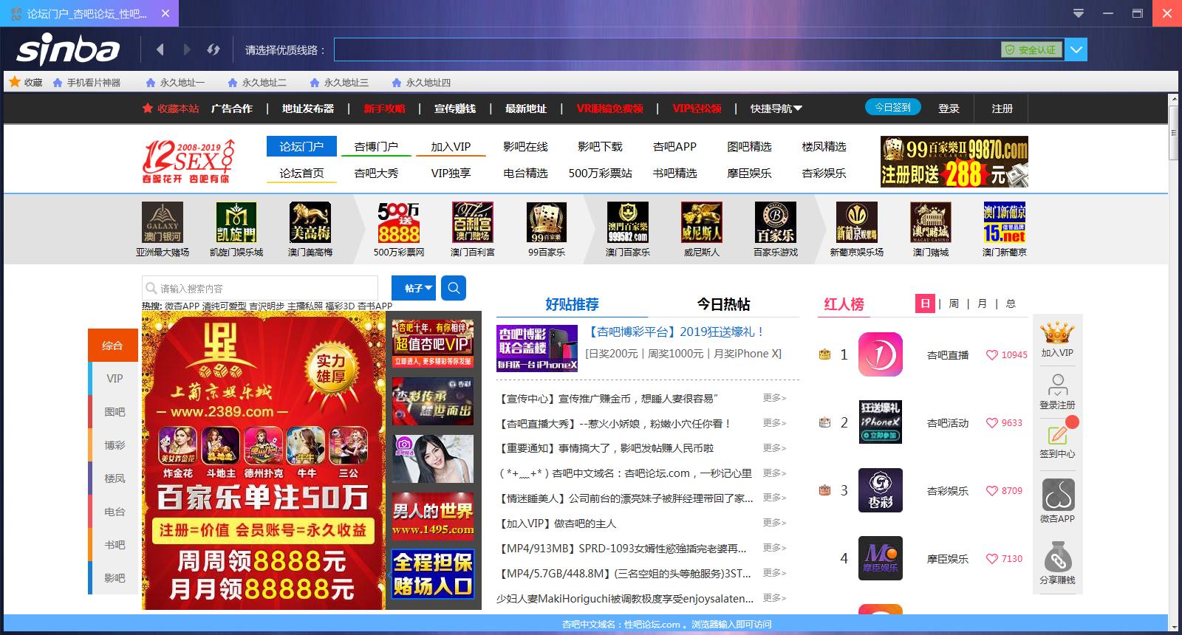Click the refresh page icon
The width and height of the screenshot is (1182, 635).
pyautogui.click(x=213, y=49)
